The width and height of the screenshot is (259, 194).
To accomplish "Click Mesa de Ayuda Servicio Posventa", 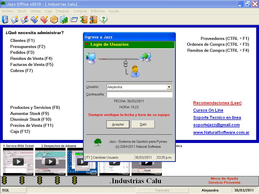I will coord(224,180).
